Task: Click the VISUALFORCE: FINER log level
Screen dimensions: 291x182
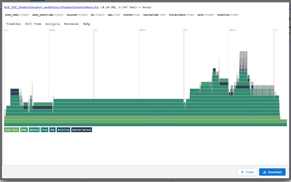Action: pyautogui.click(x=181, y=15)
